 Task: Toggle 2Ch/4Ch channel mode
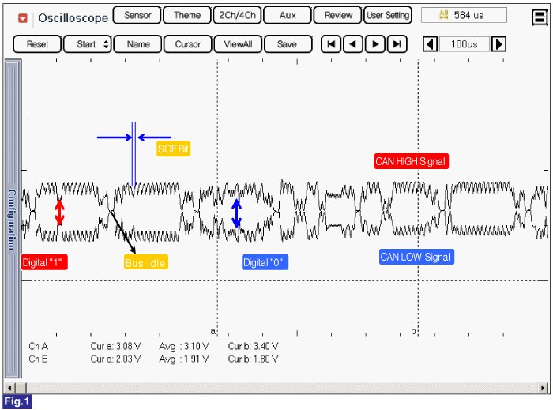pos(237,15)
